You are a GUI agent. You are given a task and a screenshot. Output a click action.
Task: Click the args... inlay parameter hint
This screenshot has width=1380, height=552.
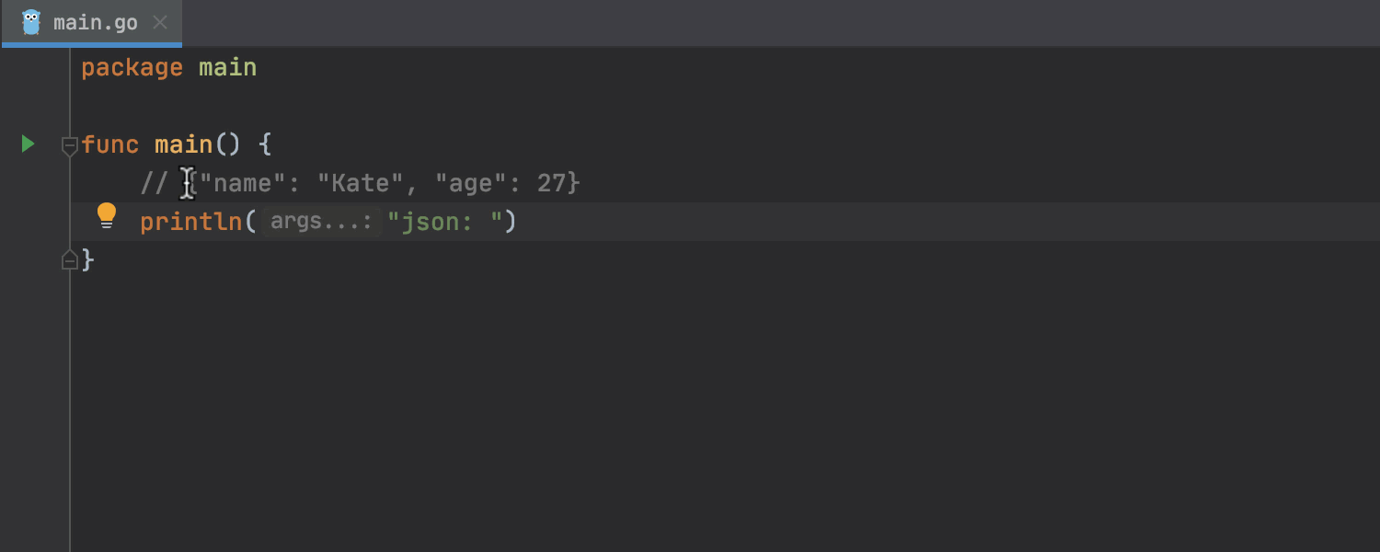(x=321, y=222)
